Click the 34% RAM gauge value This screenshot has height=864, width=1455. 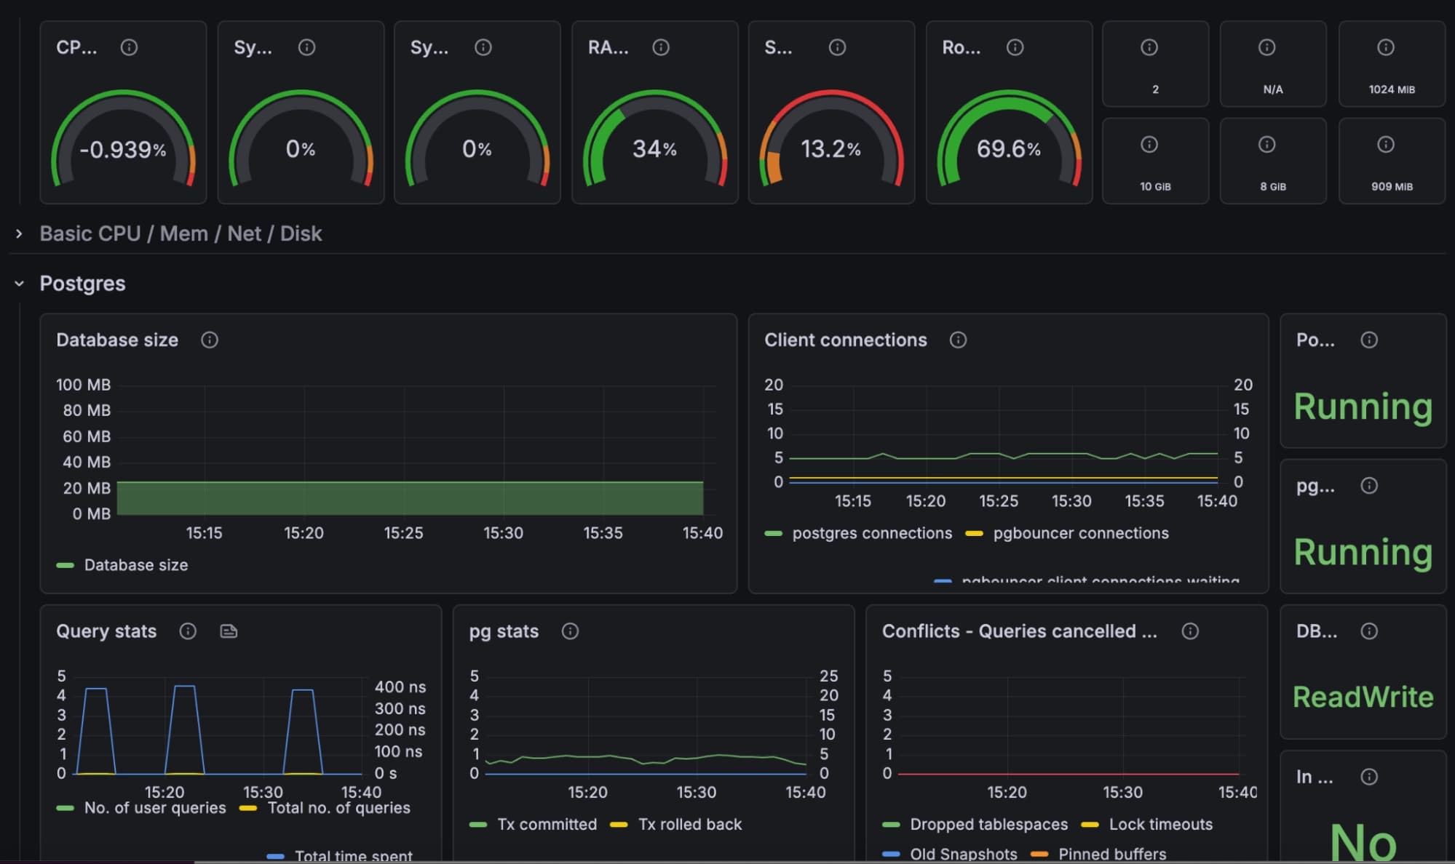point(654,149)
